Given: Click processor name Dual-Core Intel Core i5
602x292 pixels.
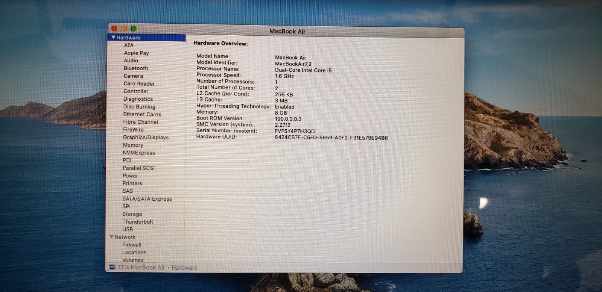Looking at the screenshot, I should click(303, 70).
